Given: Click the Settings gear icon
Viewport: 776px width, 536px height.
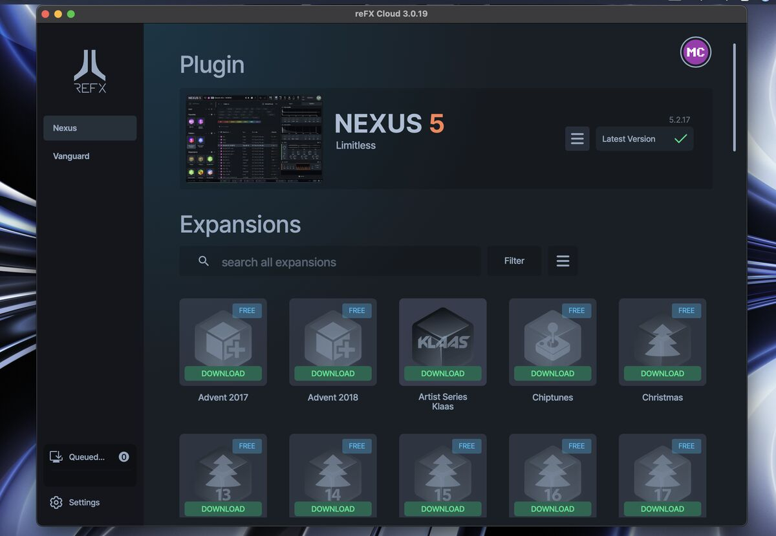Looking at the screenshot, I should [x=56, y=502].
